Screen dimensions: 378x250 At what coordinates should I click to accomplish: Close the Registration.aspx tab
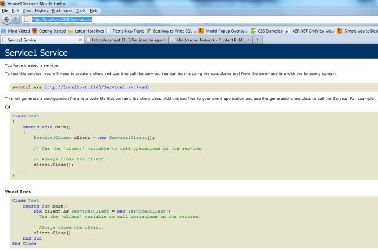point(165,40)
